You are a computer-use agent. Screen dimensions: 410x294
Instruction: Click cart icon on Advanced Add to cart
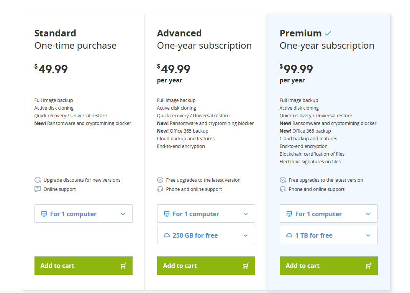(246, 266)
